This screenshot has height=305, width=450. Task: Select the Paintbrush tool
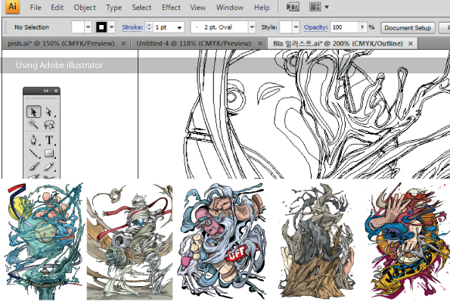click(x=34, y=167)
